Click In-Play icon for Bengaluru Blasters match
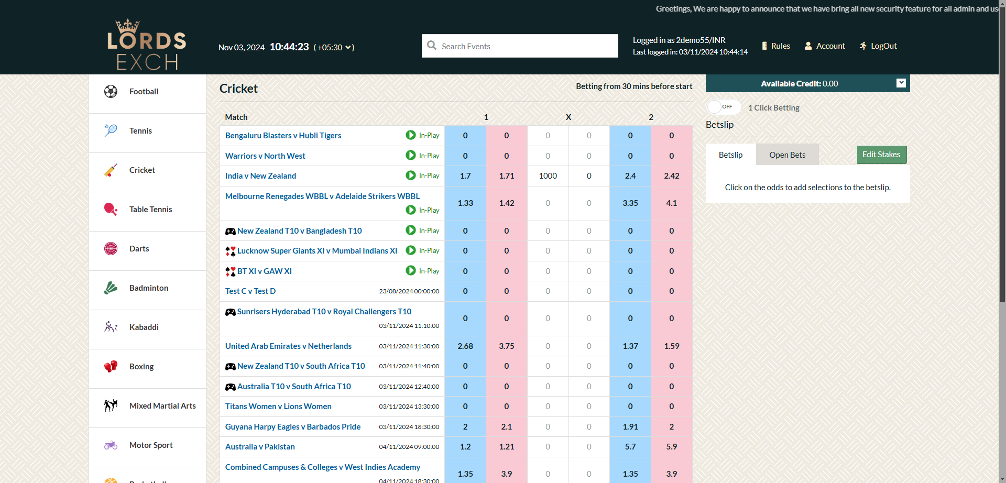Viewport: 1006px width, 483px height. (411, 135)
